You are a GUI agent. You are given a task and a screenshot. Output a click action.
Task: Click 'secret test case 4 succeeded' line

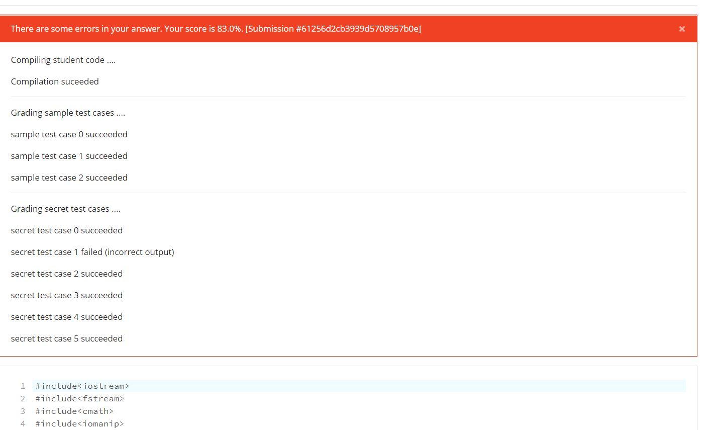point(67,317)
